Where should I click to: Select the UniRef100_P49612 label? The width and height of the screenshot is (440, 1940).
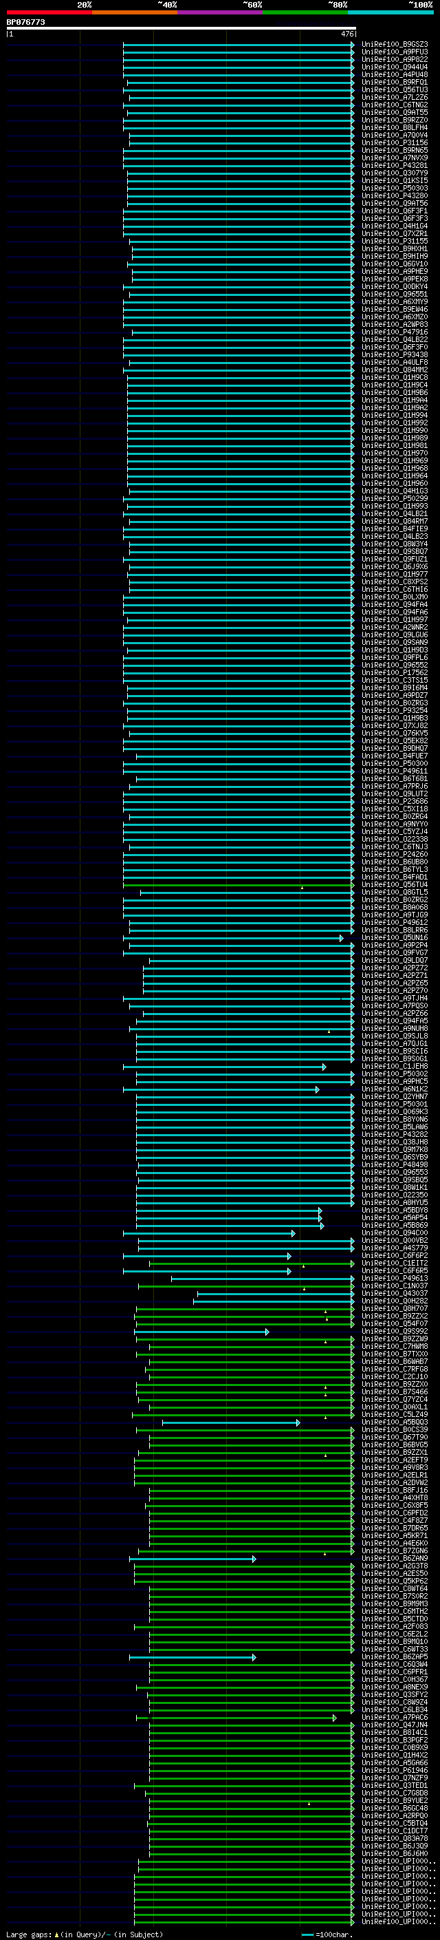[x=395, y=923]
